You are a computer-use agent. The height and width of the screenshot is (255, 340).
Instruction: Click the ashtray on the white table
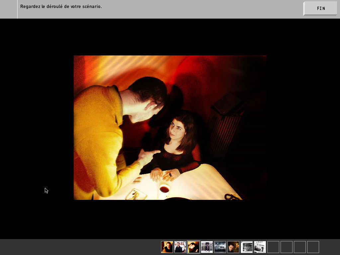pos(136,195)
